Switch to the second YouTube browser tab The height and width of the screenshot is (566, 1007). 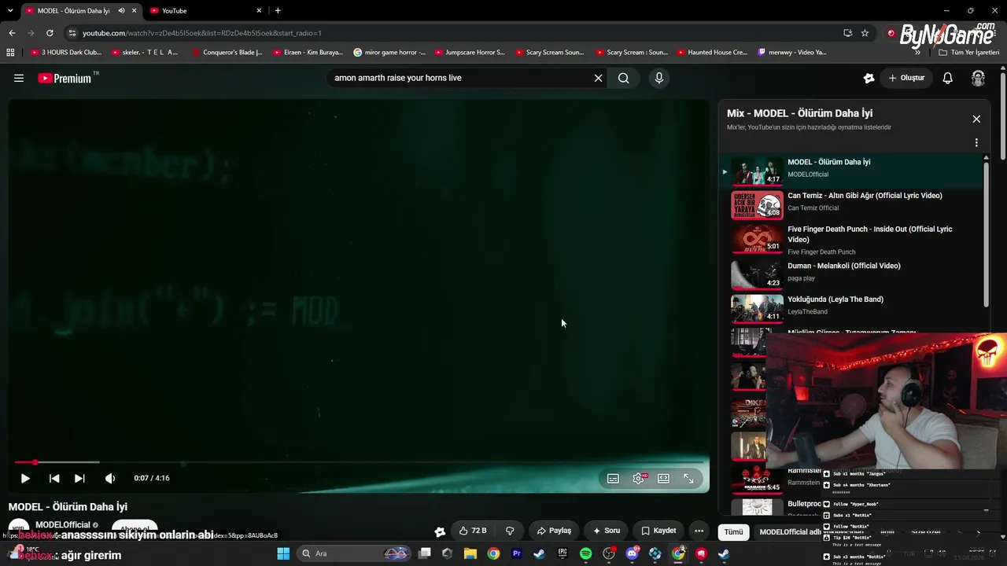(206, 10)
